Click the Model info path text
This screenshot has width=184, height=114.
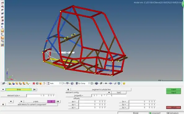coord(158,2)
